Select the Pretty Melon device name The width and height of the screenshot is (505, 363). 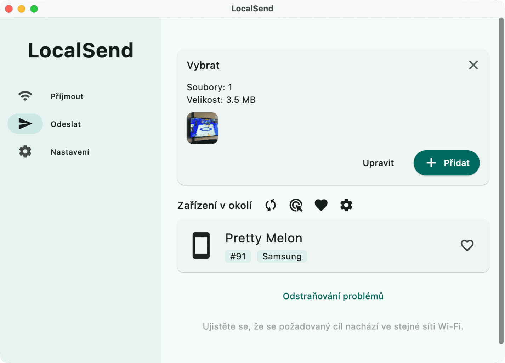point(264,238)
